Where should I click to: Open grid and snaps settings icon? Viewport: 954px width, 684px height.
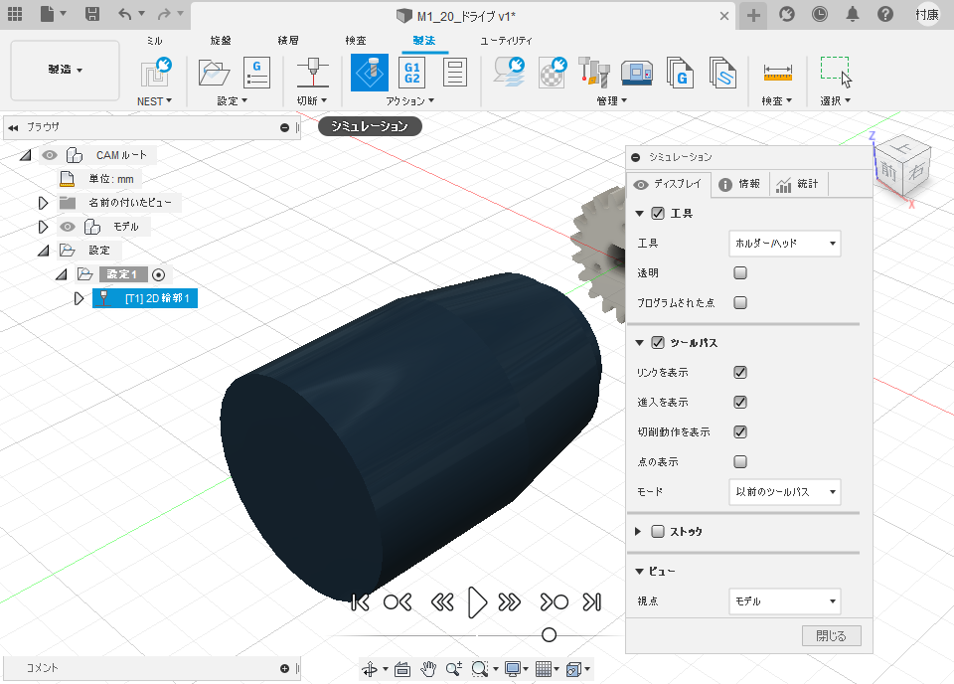pyautogui.click(x=544, y=669)
